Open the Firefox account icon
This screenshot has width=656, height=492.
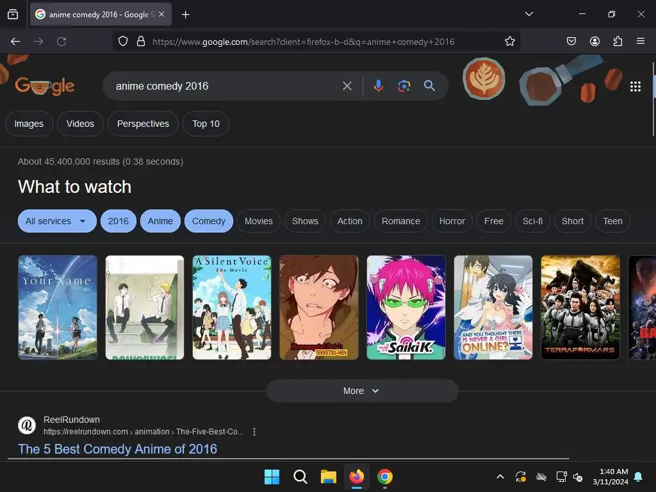pos(594,41)
